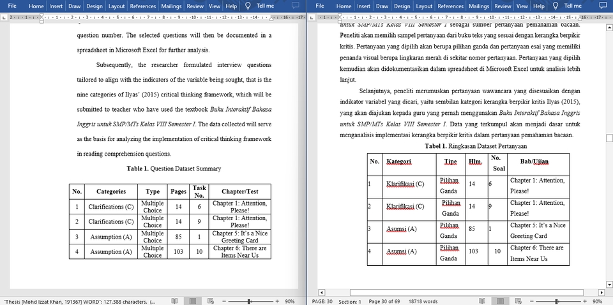Click the zoom slider handle in right window
The image size is (613, 305).
coord(556,301)
